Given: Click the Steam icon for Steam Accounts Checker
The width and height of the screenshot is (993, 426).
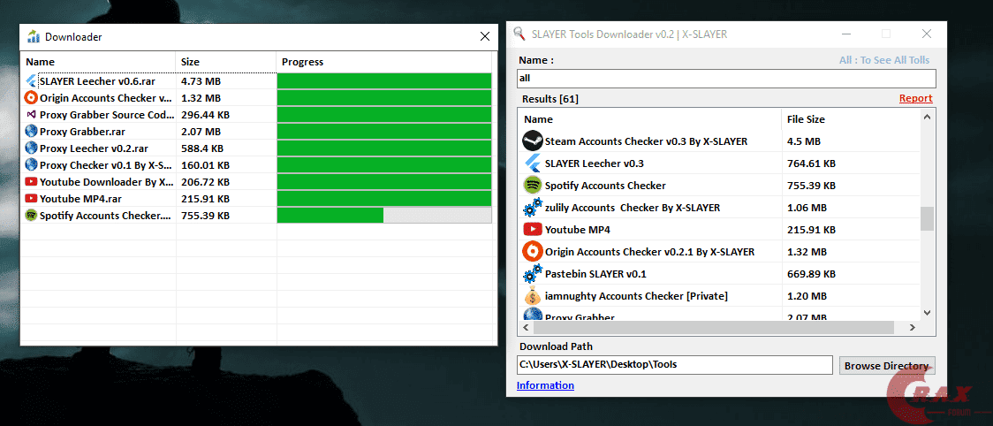Looking at the screenshot, I should coord(533,141).
